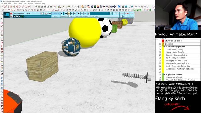
Task: Open the Help menu
Action: tap(44, 4)
